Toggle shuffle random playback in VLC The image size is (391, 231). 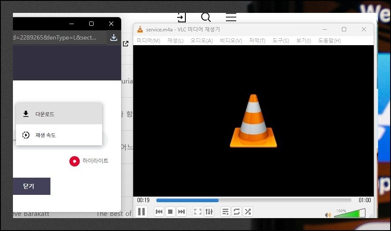tap(247, 212)
